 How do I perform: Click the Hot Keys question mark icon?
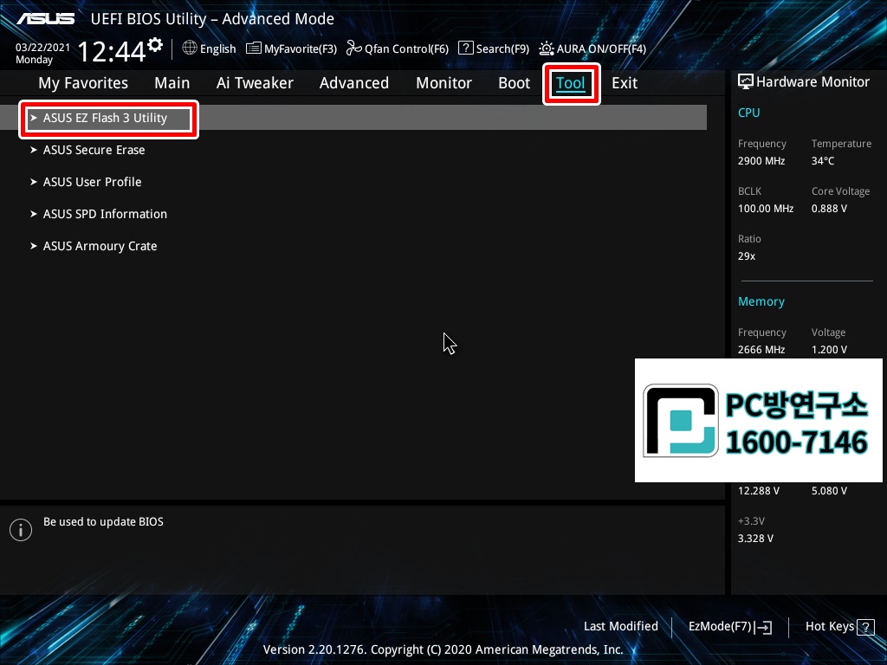coord(865,627)
